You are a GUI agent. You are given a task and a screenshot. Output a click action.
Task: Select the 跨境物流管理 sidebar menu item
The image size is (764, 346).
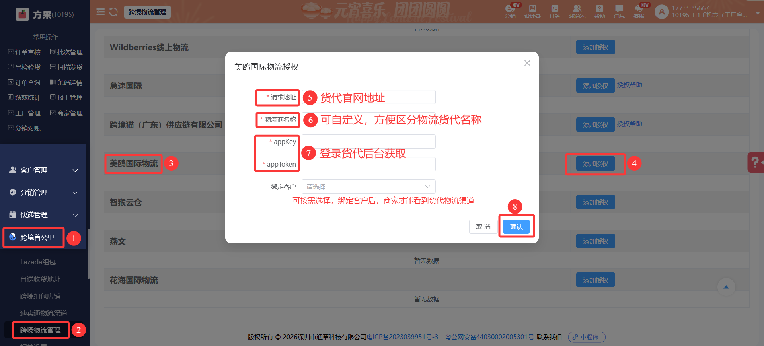point(40,330)
